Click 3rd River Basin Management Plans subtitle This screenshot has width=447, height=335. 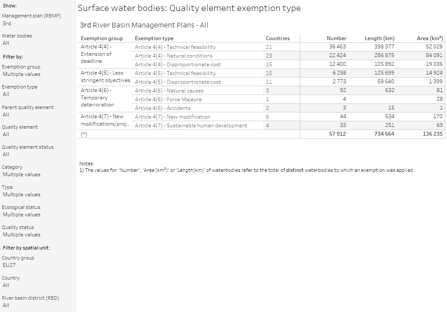pos(144,25)
